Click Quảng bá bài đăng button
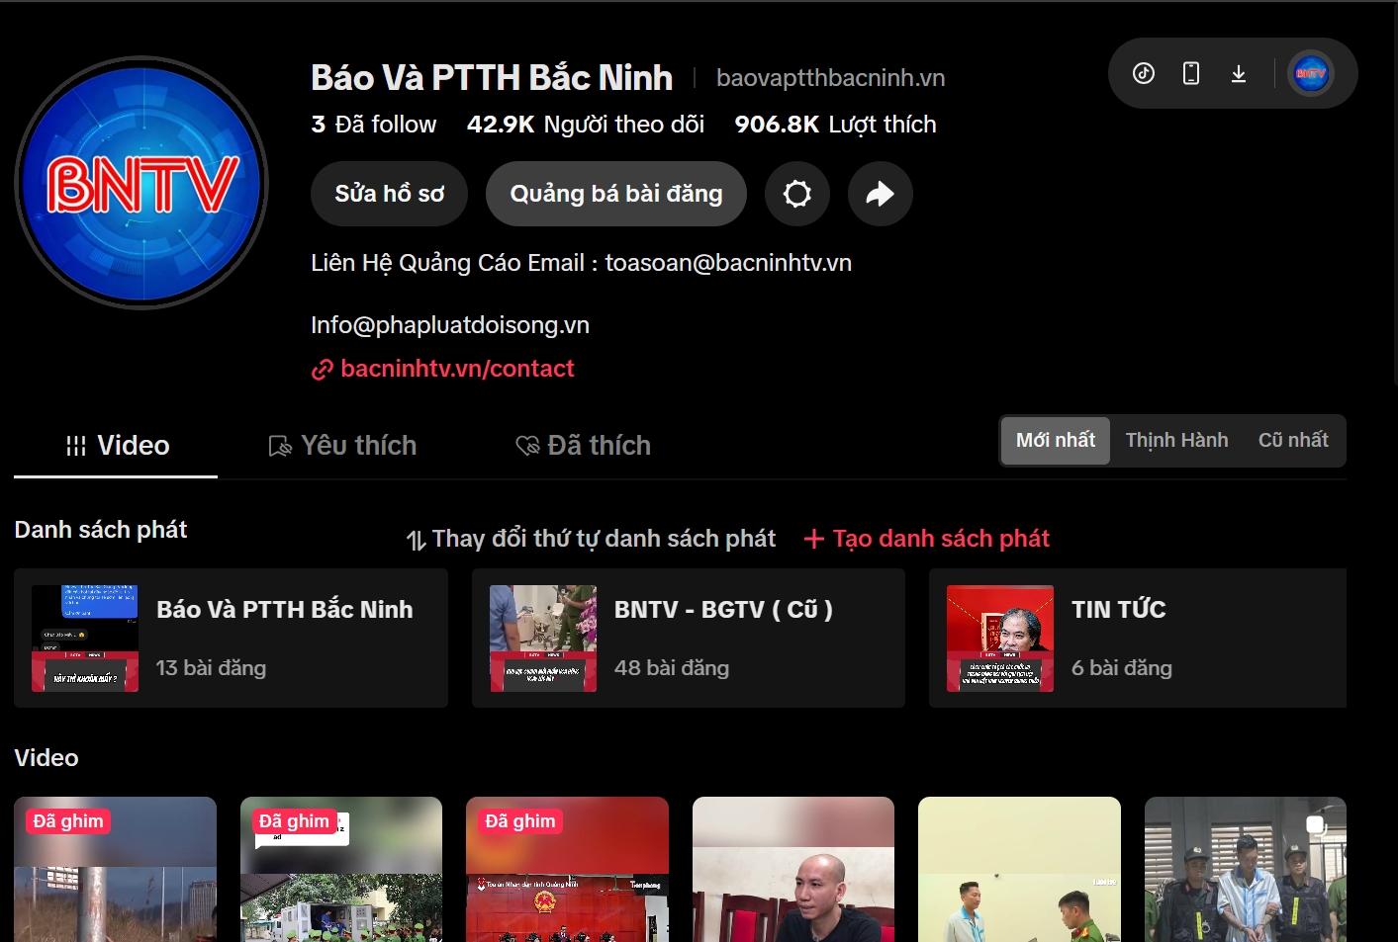The width and height of the screenshot is (1398, 942). pyautogui.click(x=616, y=194)
